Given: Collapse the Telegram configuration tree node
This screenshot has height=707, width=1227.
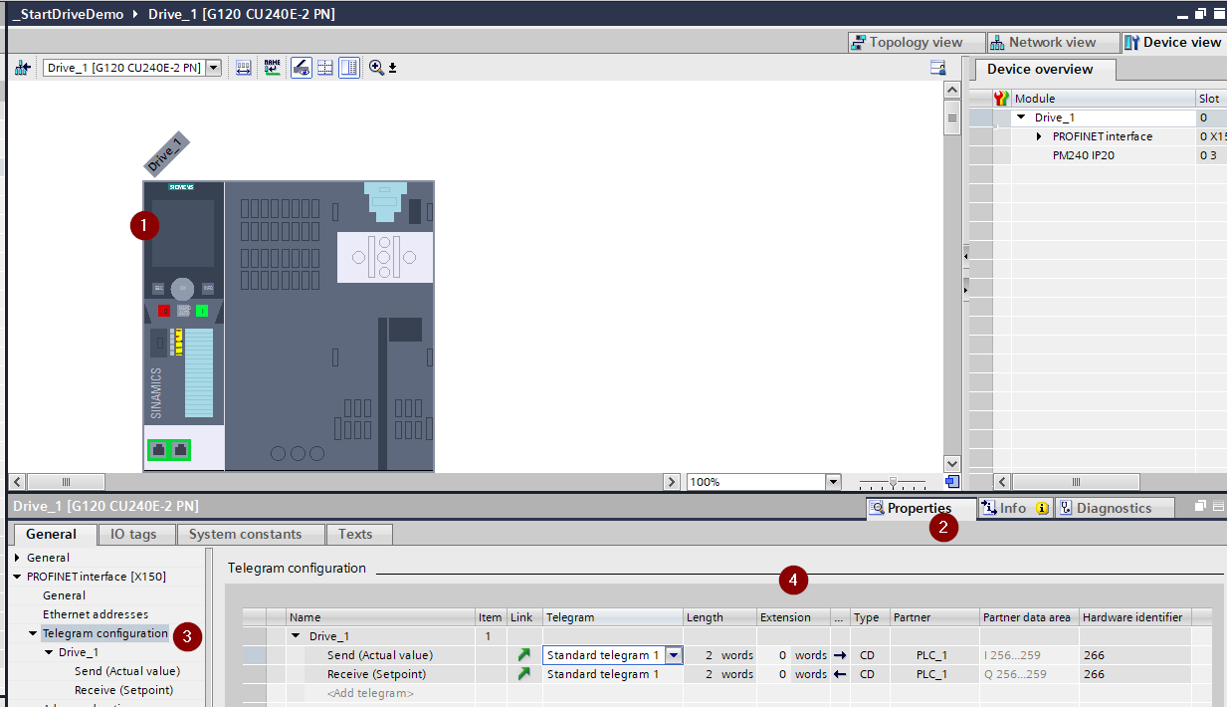Looking at the screenshot, I should (33, 633).
